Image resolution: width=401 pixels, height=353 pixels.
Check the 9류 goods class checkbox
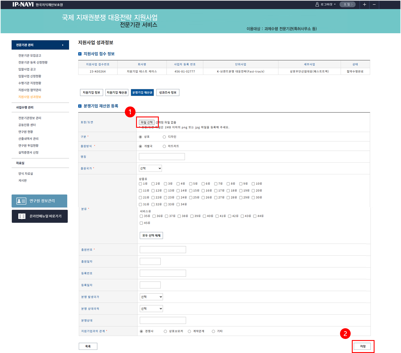241,184
